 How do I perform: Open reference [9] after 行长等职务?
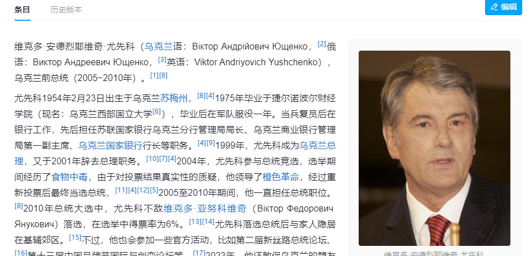[210, 143]
